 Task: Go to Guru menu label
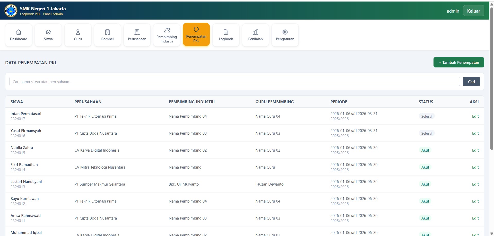tap(78, 39)
